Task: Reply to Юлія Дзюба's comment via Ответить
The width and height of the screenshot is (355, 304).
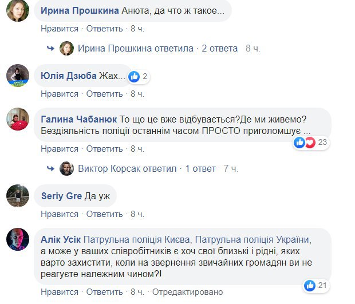Action: (105, 93)
